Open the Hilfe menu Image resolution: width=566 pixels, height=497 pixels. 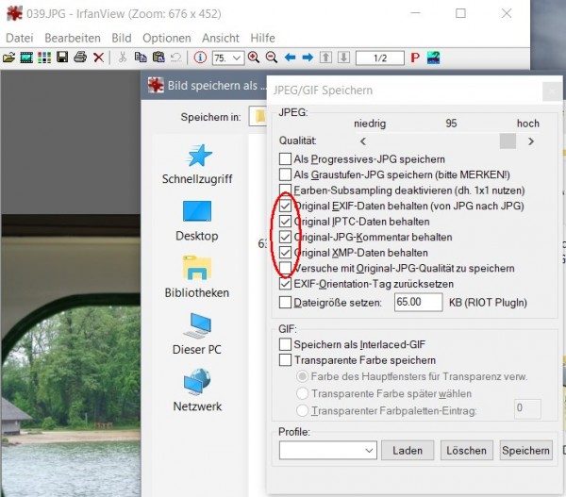(x=262, y=38)
